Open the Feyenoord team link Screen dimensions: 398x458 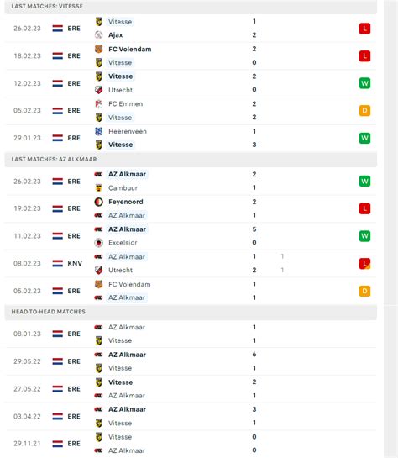[x=126, y=202]
